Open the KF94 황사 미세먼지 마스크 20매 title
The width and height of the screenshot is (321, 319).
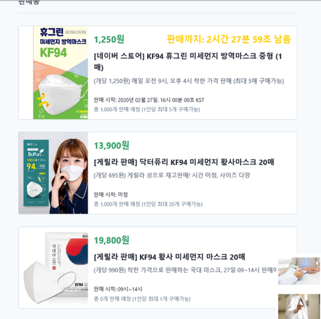[x=169, y=257]
